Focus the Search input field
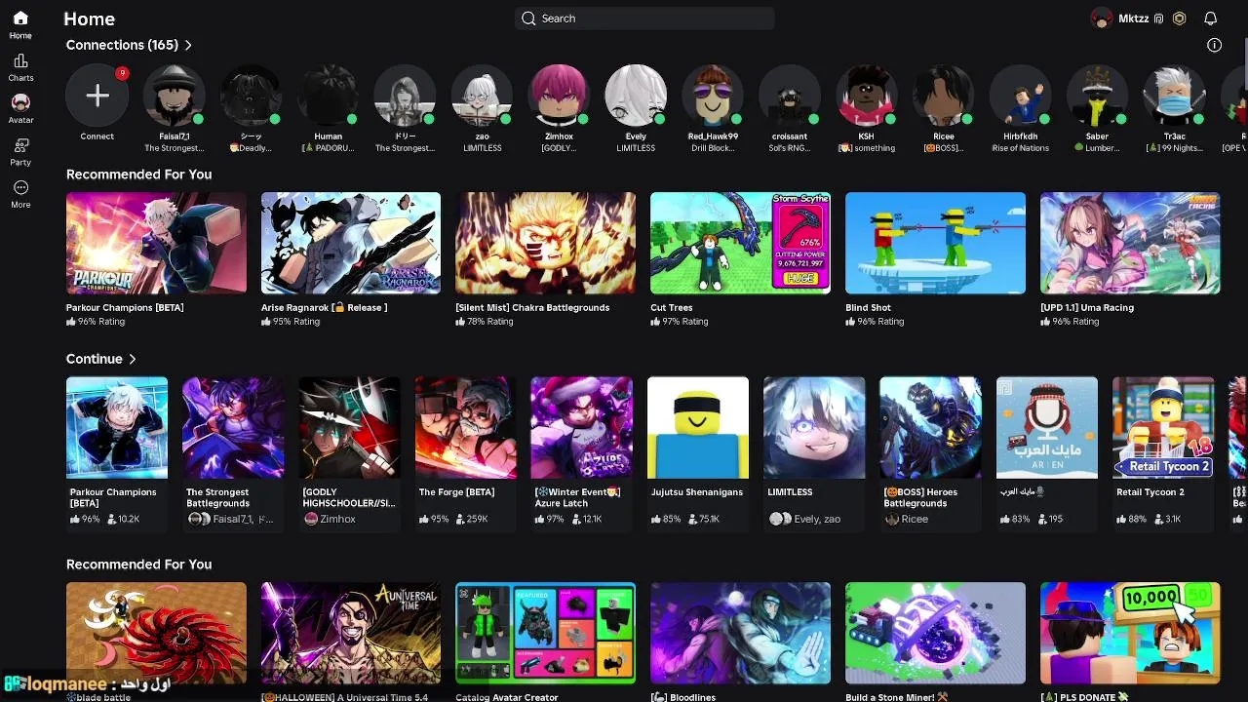The width and height of the screenshot is (1248, 702). pos(644,19)
